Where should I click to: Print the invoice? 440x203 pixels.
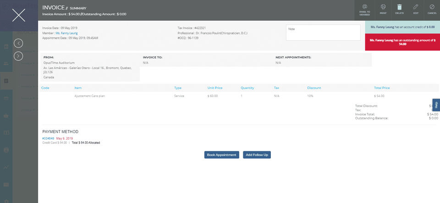[x=383, y=10]
